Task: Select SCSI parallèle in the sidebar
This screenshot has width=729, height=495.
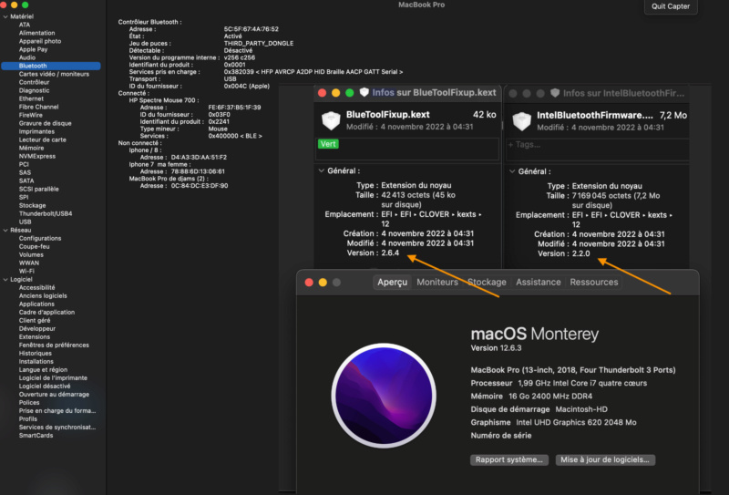Action: (38, 190)
